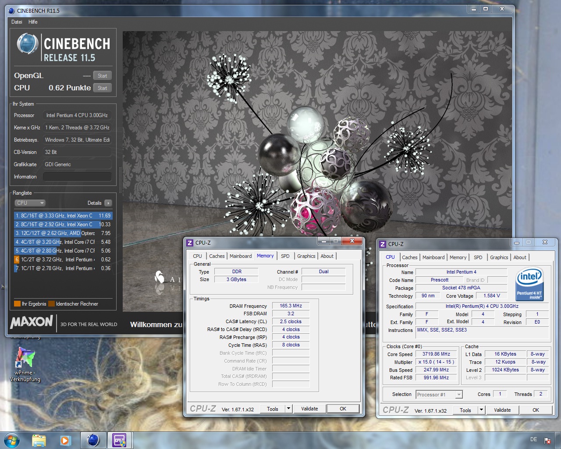561x449 pixels.
Task: Start the OpenGL benchmark
Action: pyautogui.click(x=102, y=76)
